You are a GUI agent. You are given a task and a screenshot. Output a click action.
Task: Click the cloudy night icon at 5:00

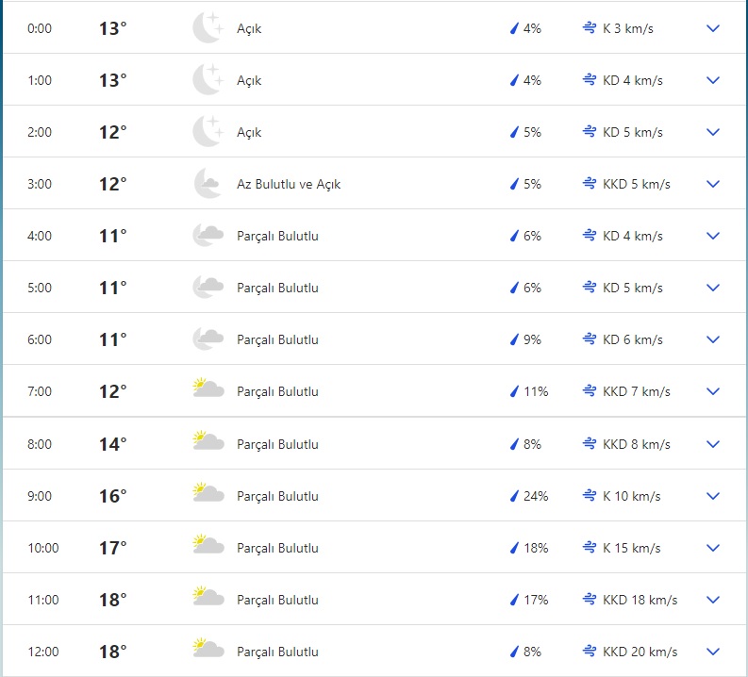click(207, 288)
